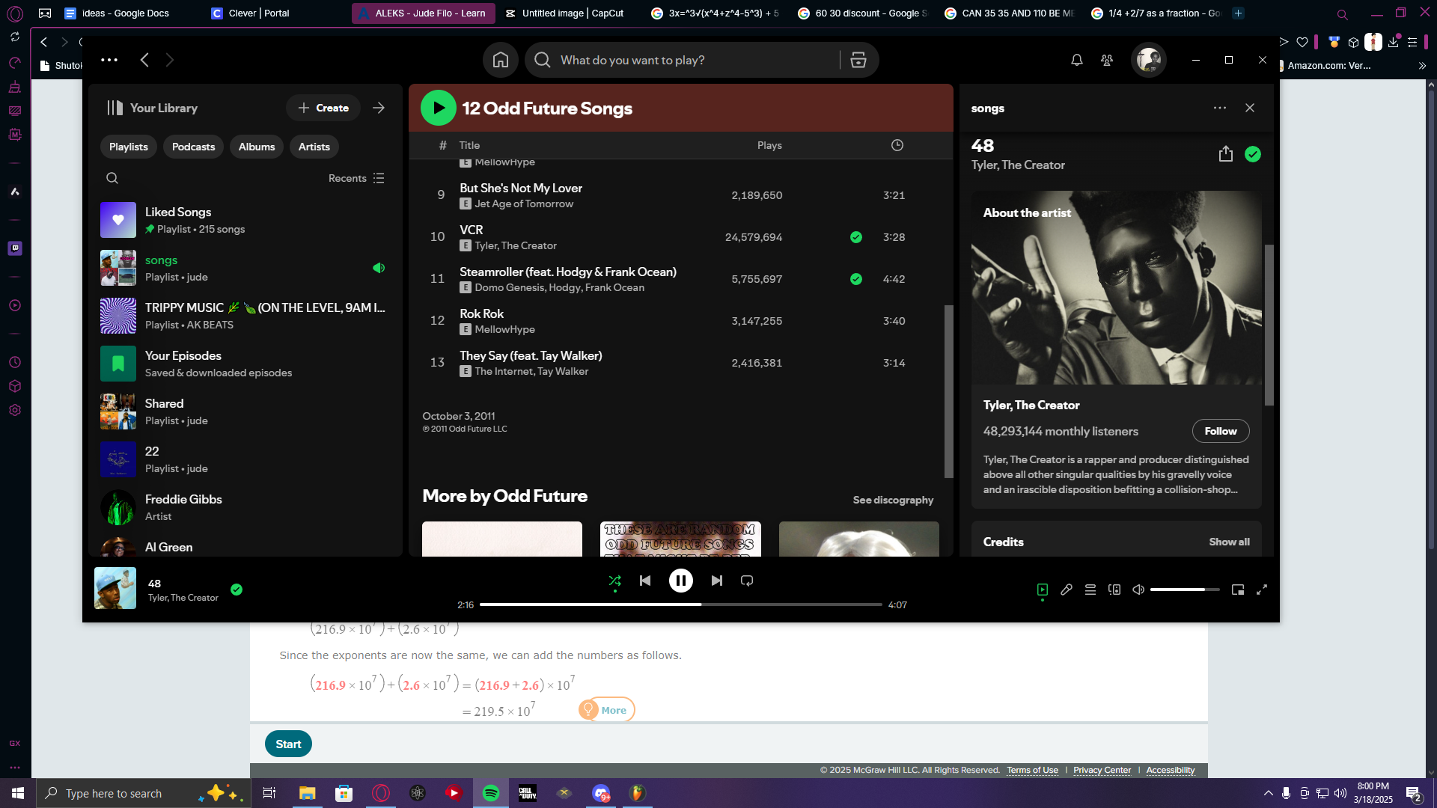
Task: Search in Your Library magnifier icon
Action: [x=112, y=178]
